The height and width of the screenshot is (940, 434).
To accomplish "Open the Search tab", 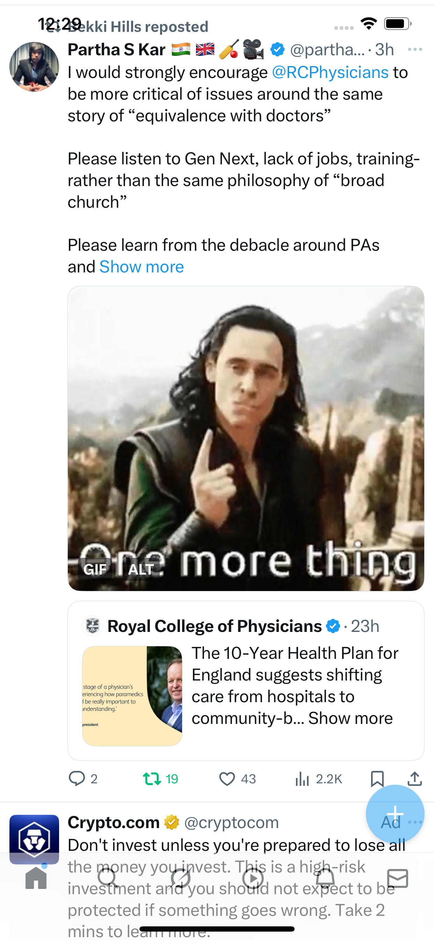I will click(108, 878).
